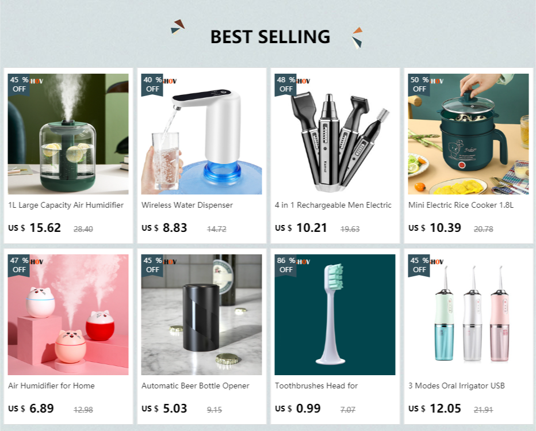The image size is (536, 431).
Task: Open the 4 in 1 trimmer product image
Action: (335, 134)
